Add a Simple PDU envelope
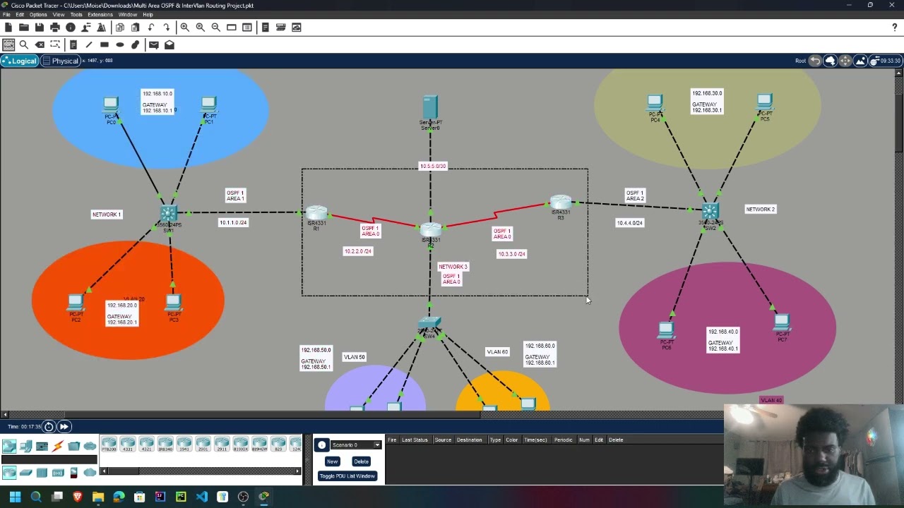Viewport: 904px width, 508px height. click(153, 44)
